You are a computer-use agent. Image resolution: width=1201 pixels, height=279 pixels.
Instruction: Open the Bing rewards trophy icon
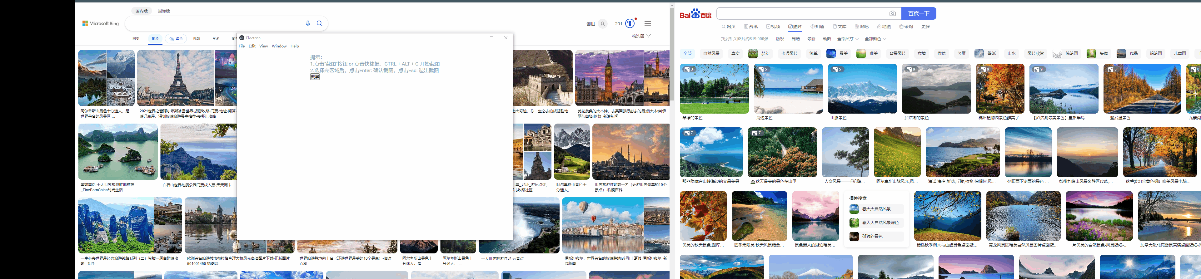click(630, 23)
